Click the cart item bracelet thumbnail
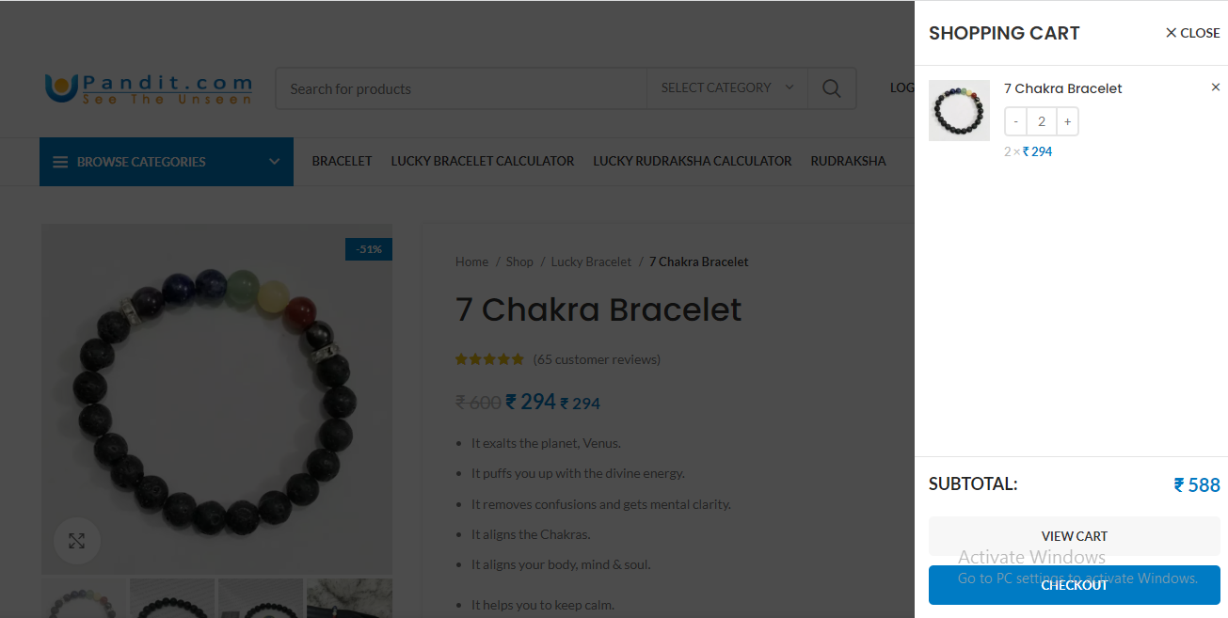1228x618 pixels. 959,110
